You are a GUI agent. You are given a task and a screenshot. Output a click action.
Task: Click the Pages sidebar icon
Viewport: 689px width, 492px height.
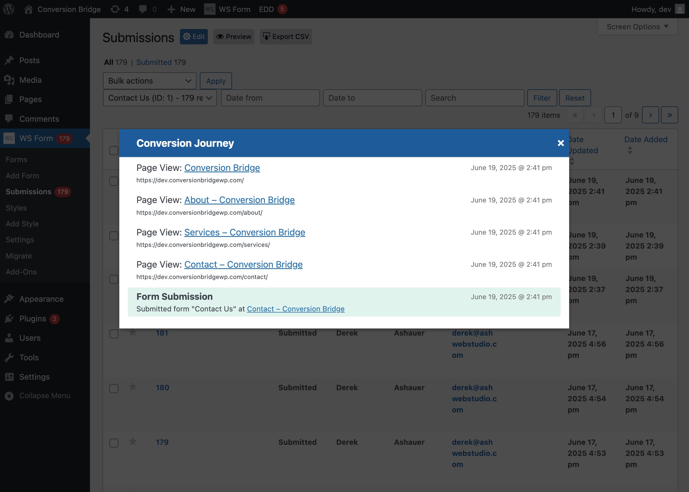click(x=9, y=99)
